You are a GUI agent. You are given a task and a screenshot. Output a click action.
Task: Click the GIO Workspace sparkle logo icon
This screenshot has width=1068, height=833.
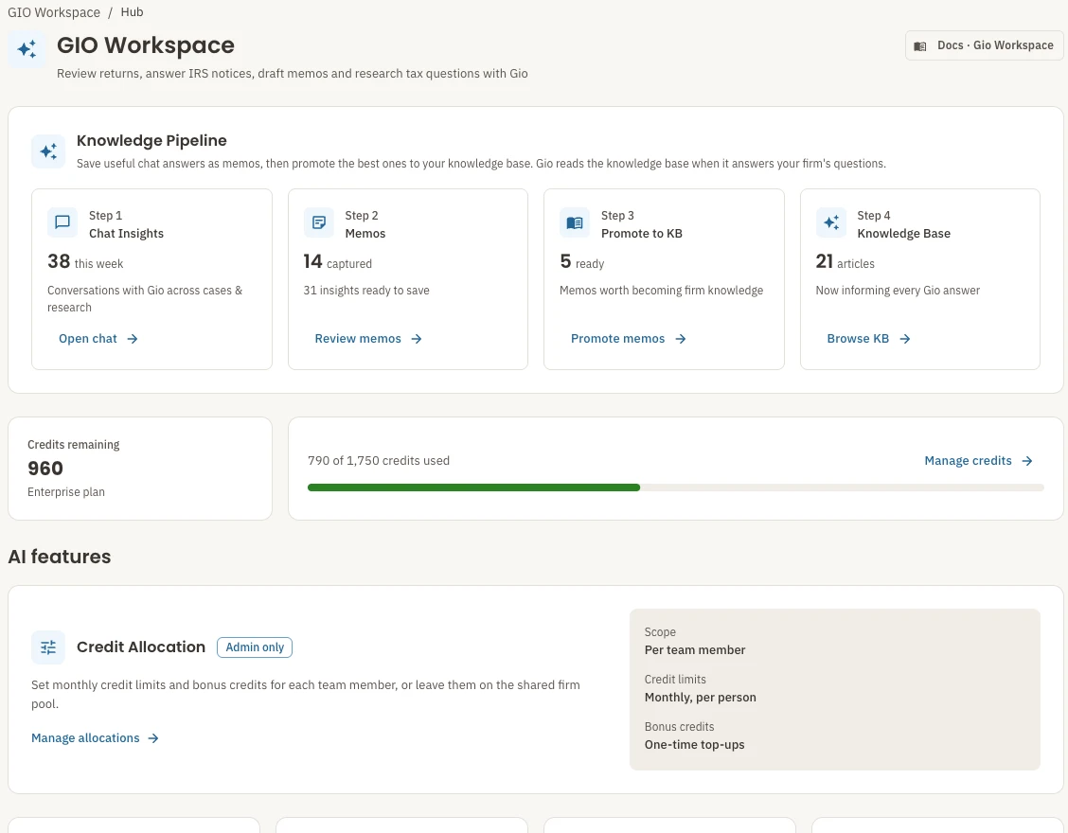pyautogui.click(x=27, y=49)
